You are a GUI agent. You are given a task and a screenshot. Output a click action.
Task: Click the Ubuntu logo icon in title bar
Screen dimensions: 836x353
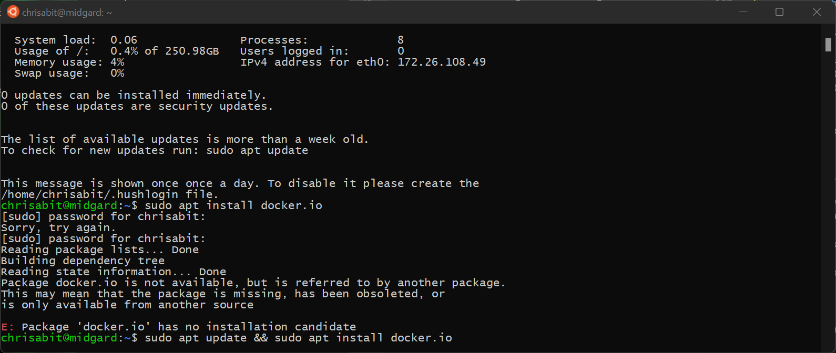(x=13, y=12)
